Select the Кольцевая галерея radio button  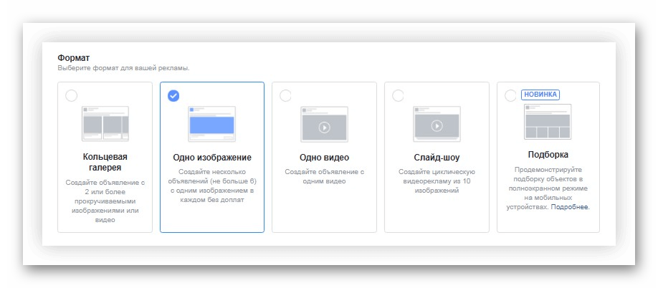(x=71, y=96)
